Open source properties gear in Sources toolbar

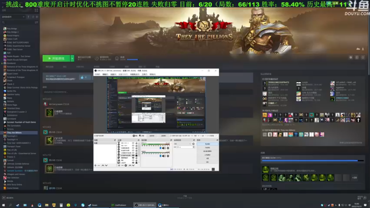point(126,165)
